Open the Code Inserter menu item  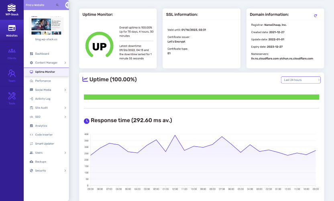46,135
